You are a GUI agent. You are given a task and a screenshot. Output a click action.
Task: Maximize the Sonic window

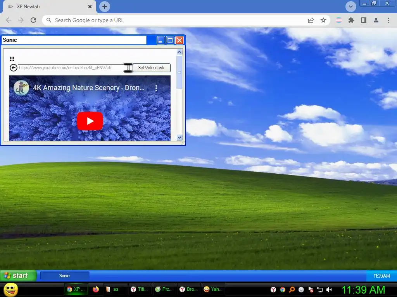(170, 40)
